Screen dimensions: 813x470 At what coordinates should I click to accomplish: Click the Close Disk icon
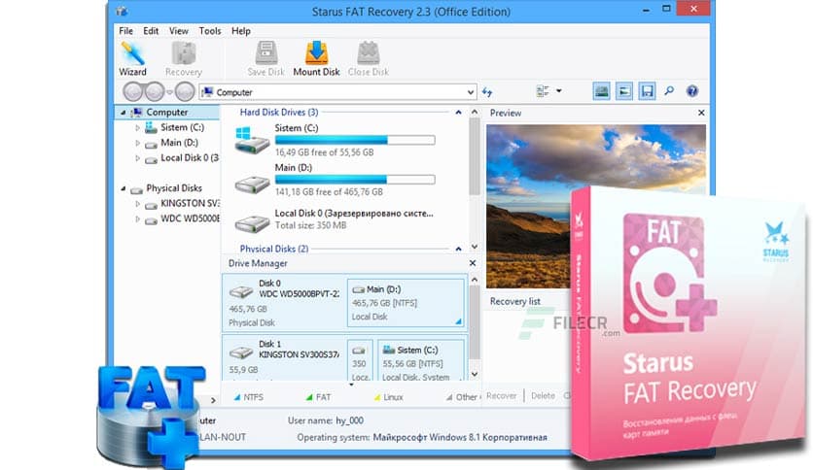369,59
